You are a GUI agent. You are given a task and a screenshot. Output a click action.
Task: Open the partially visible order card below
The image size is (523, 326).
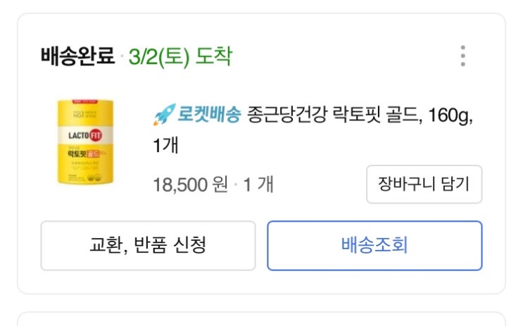[261, 319]
